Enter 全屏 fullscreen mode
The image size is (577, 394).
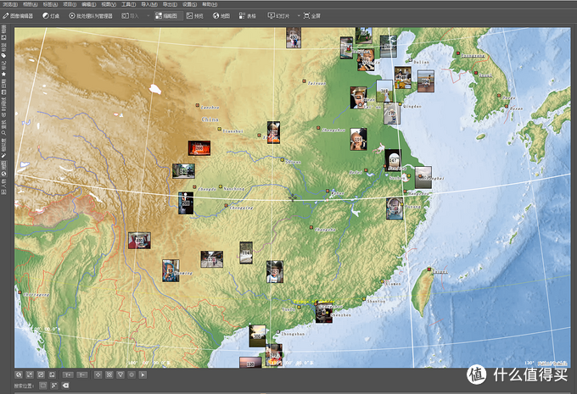coord(310,15)
